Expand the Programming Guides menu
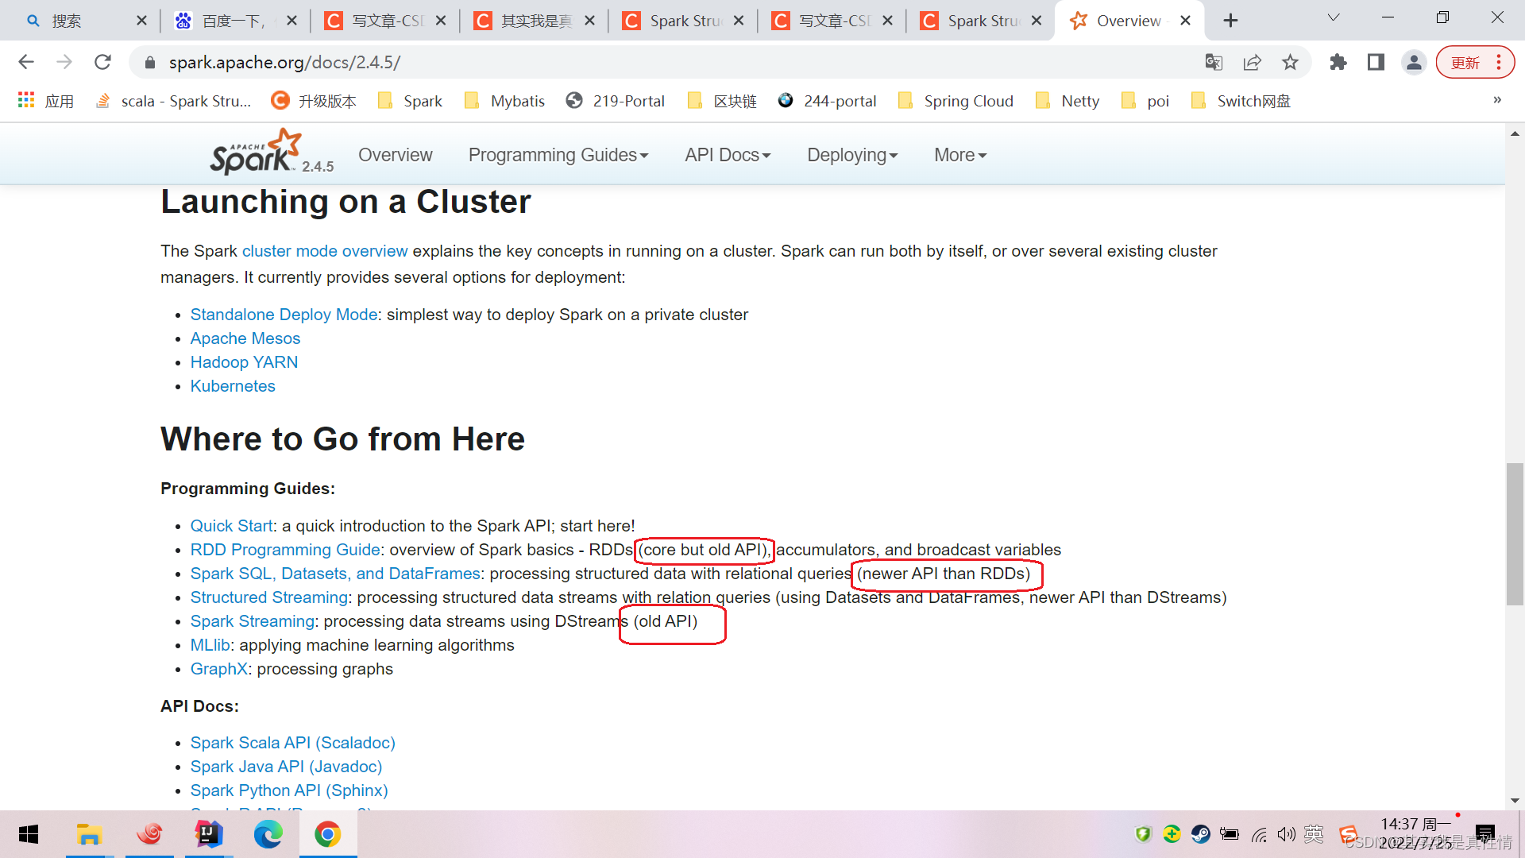 [558, 155]
